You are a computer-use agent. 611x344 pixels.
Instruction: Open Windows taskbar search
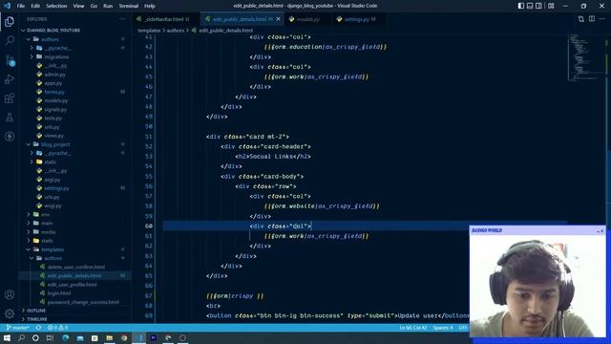click(x=21, y=337)
